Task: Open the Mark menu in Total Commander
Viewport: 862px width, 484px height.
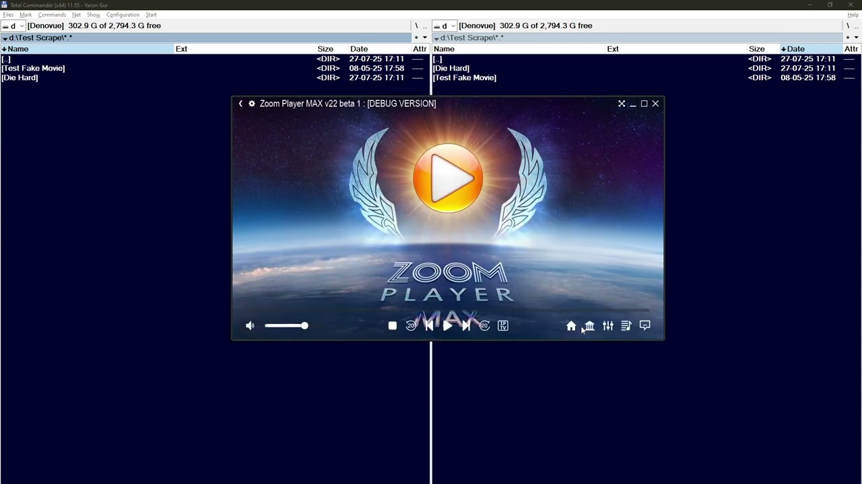Action: (26, 15)
